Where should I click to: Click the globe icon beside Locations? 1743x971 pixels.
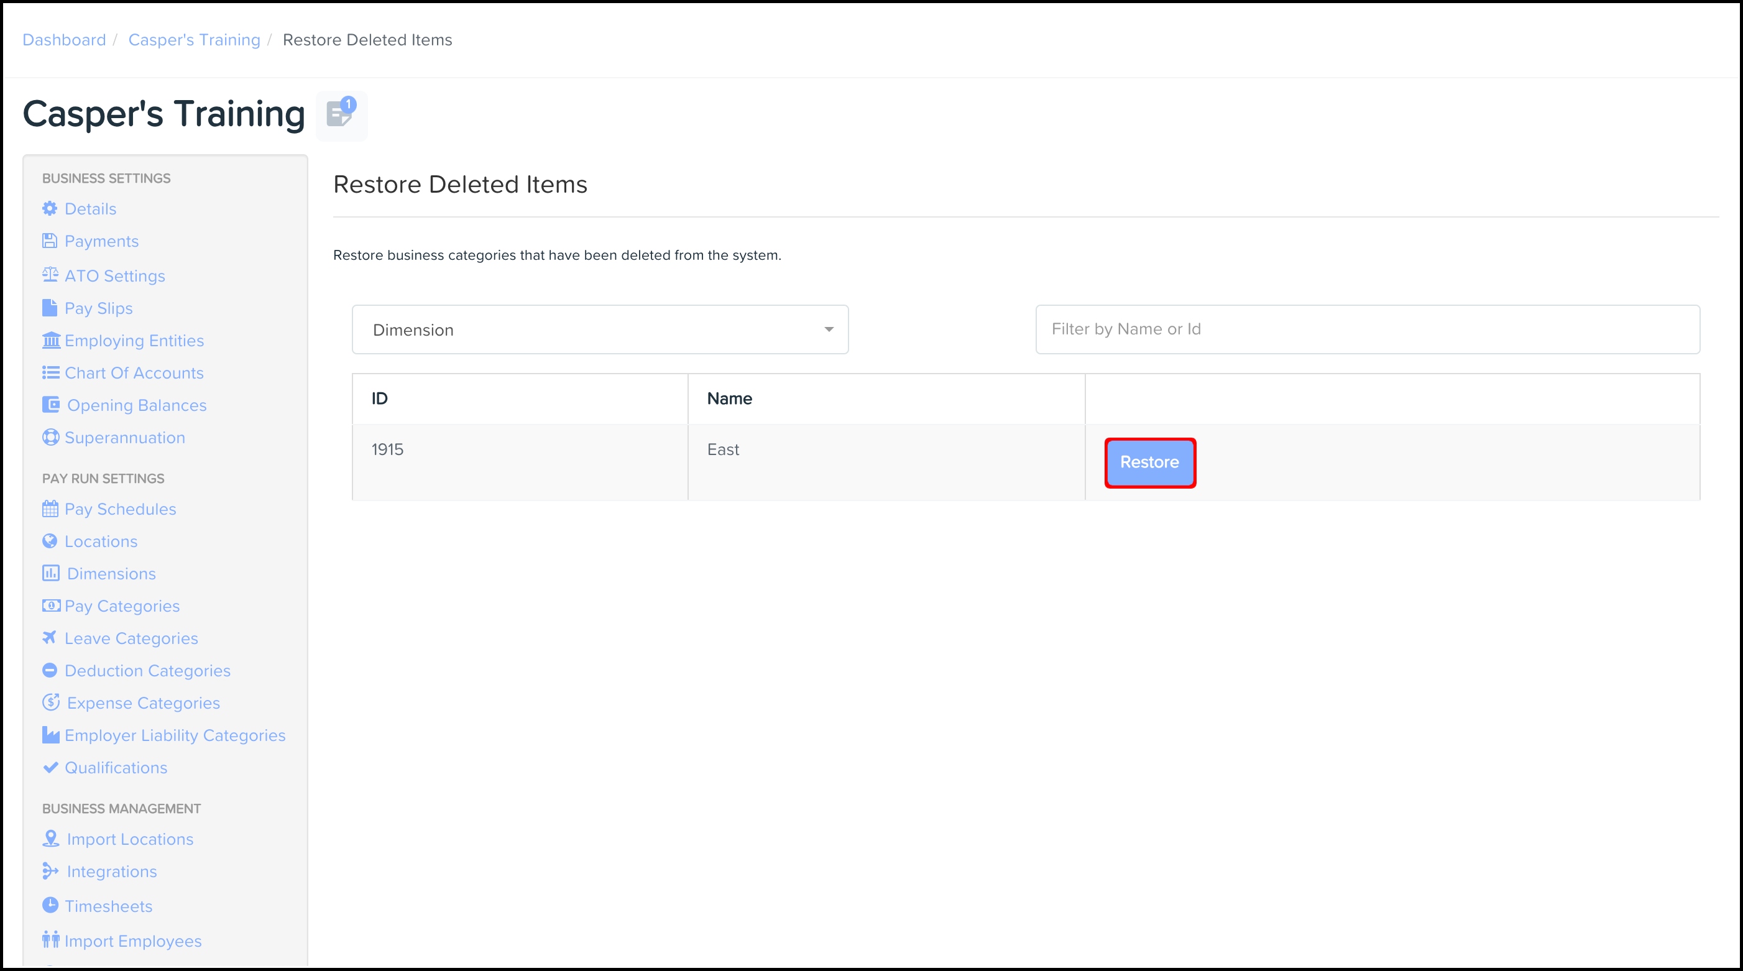click(49, 541)
